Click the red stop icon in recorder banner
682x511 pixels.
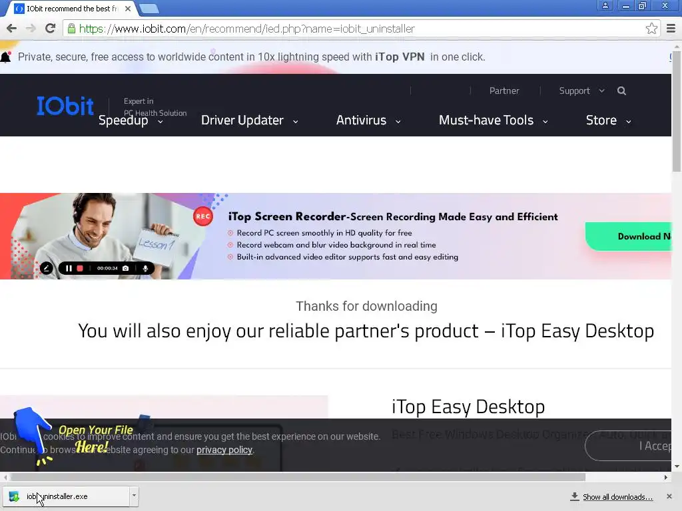[x=80, y=268]
